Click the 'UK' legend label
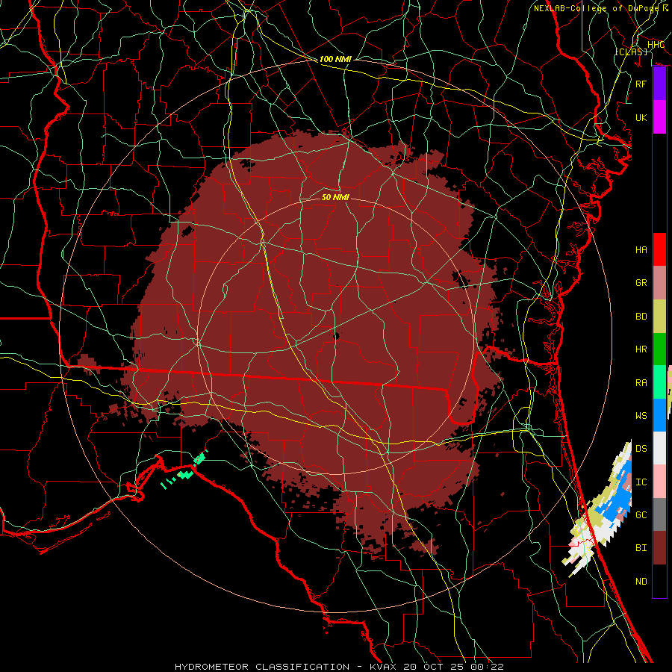The width and height of the screenshot is (672, 672). click(x=641, y=117)
